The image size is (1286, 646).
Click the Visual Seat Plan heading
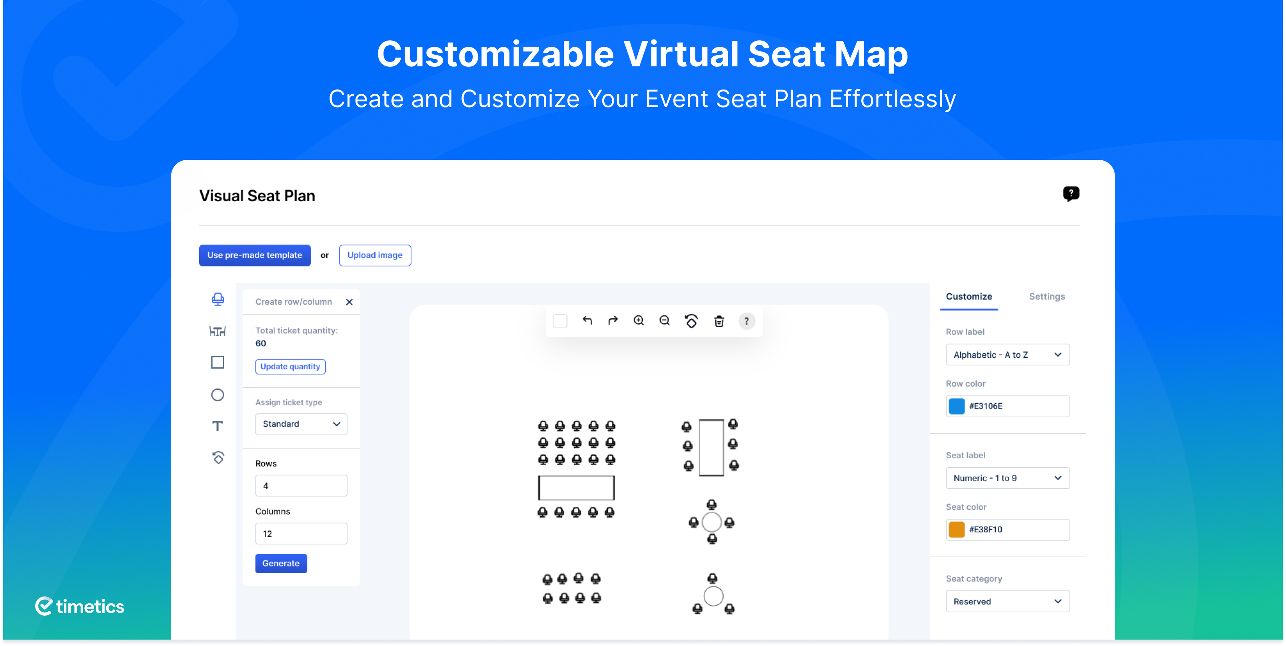(x=257, y=196)
